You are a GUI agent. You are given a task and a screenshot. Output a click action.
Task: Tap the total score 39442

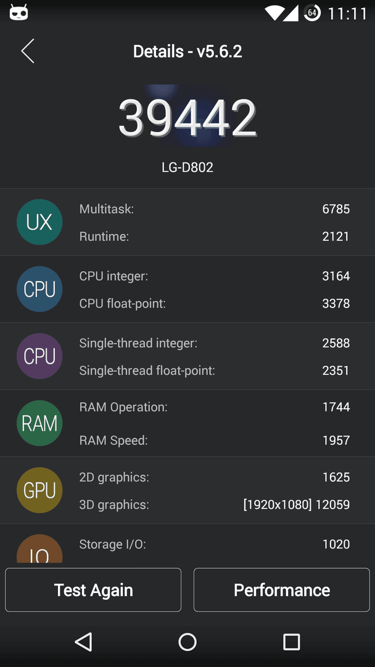tap(187, 118)
